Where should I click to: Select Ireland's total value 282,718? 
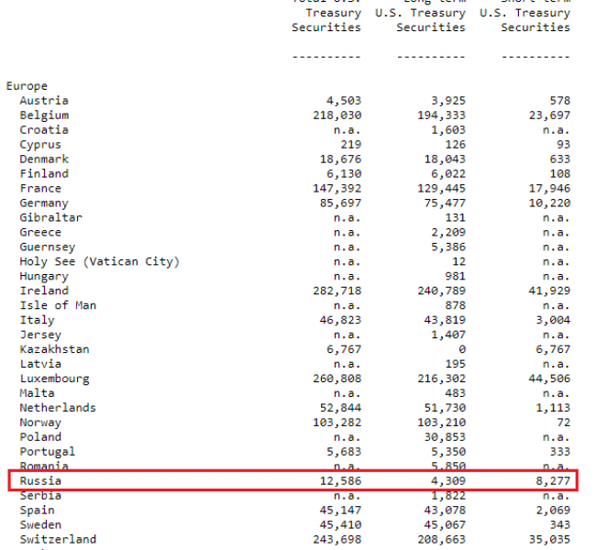(336, 291)
